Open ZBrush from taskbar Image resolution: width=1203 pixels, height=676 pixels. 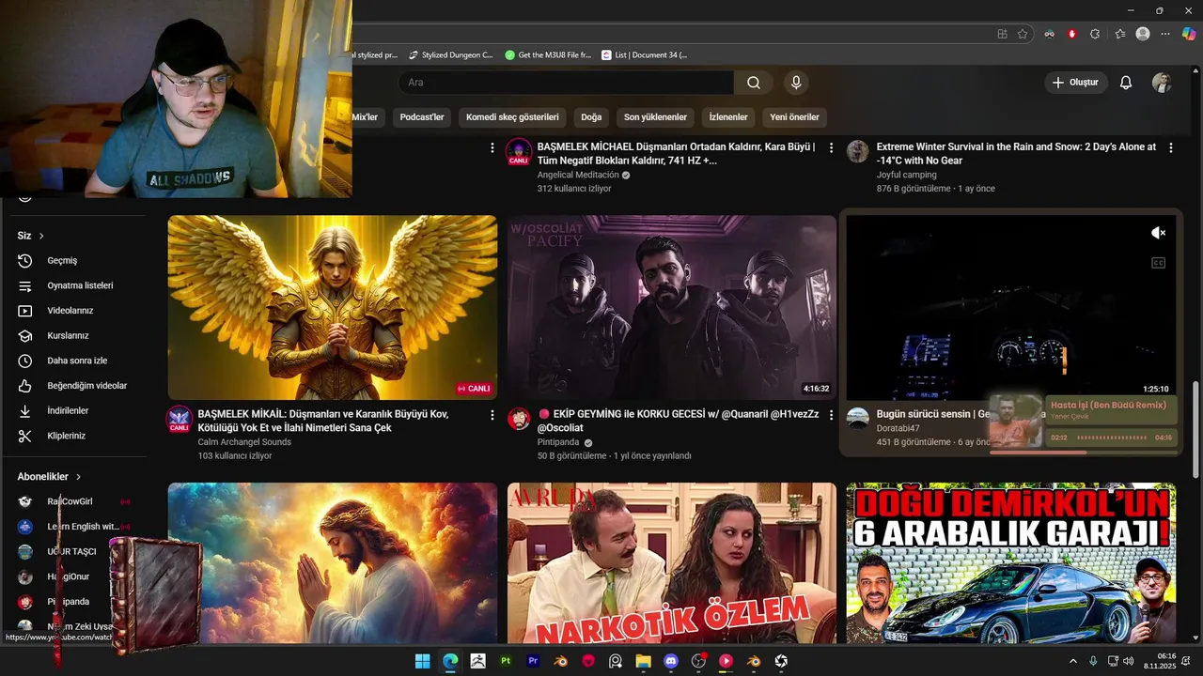pos(477,661)
